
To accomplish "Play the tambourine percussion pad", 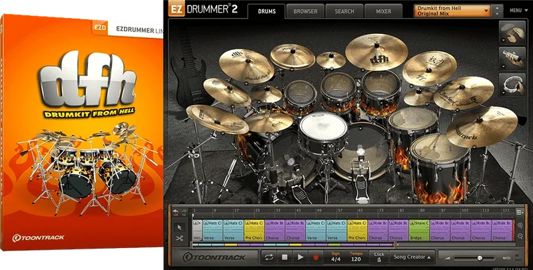I will 512,86.
